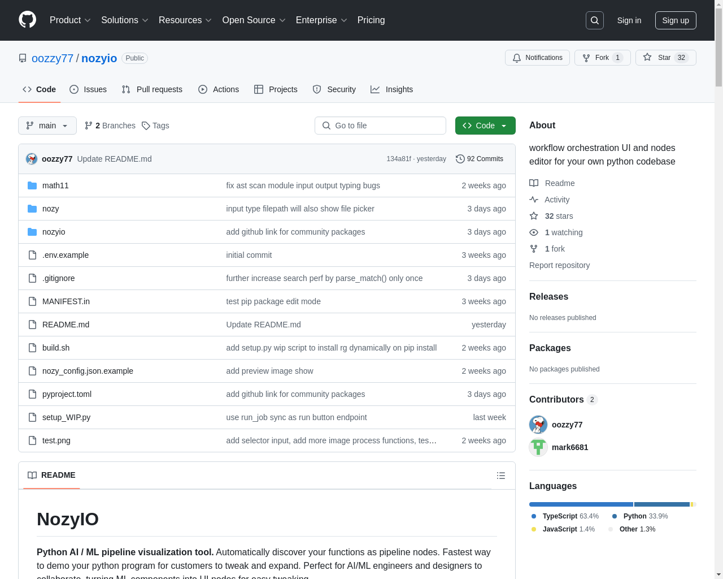The image size is (723, 579).
Task: Switch to the Insights tab
Action: [392, 89]
